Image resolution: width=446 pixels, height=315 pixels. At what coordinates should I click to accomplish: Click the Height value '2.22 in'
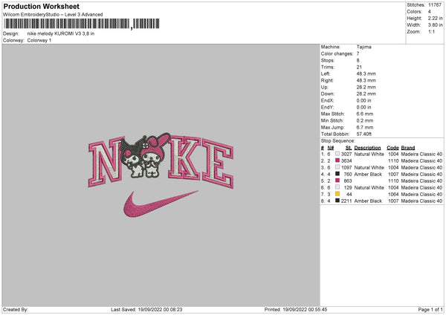[435, 18]
